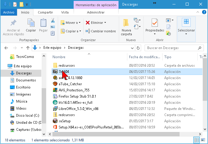
Task: Click the Descargas breadcrumb in the address bar
Action: [x=76, y=48]
